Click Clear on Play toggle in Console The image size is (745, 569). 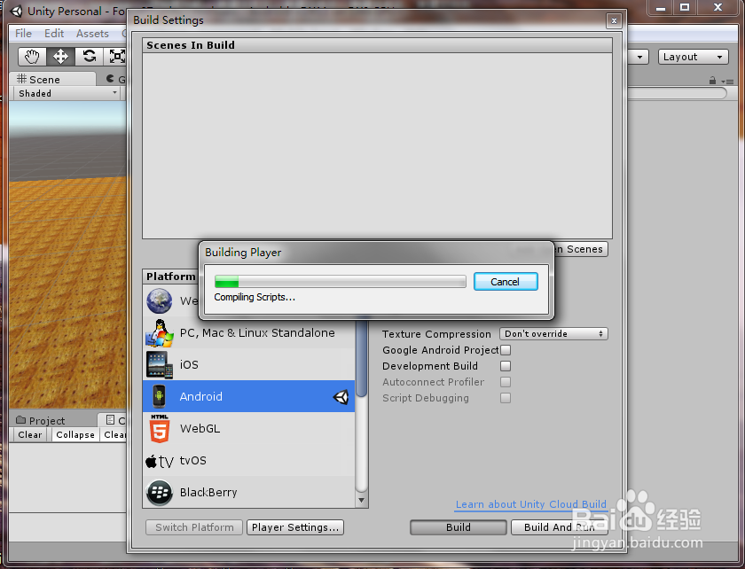[115, 434]
